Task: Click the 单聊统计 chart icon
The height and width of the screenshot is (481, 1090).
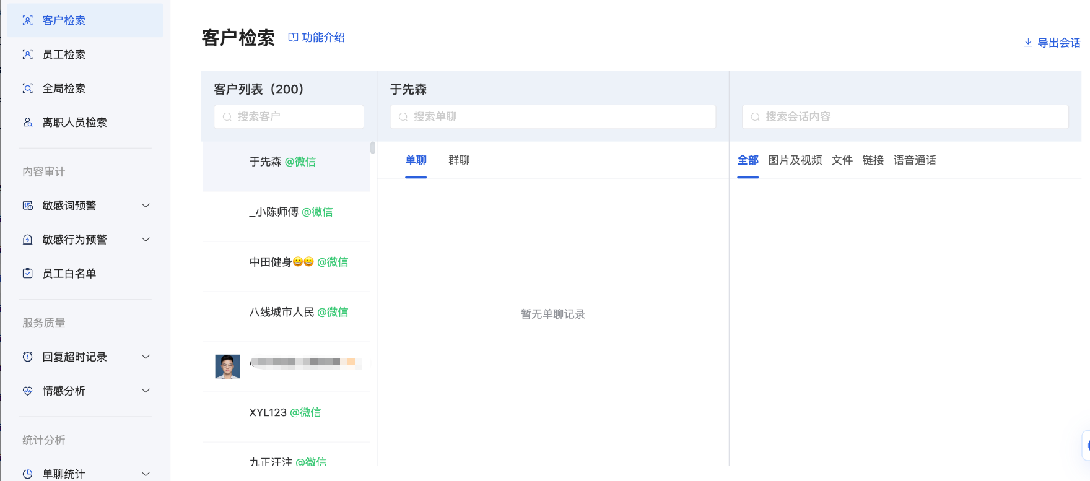Action: click(x=28, y=474)
